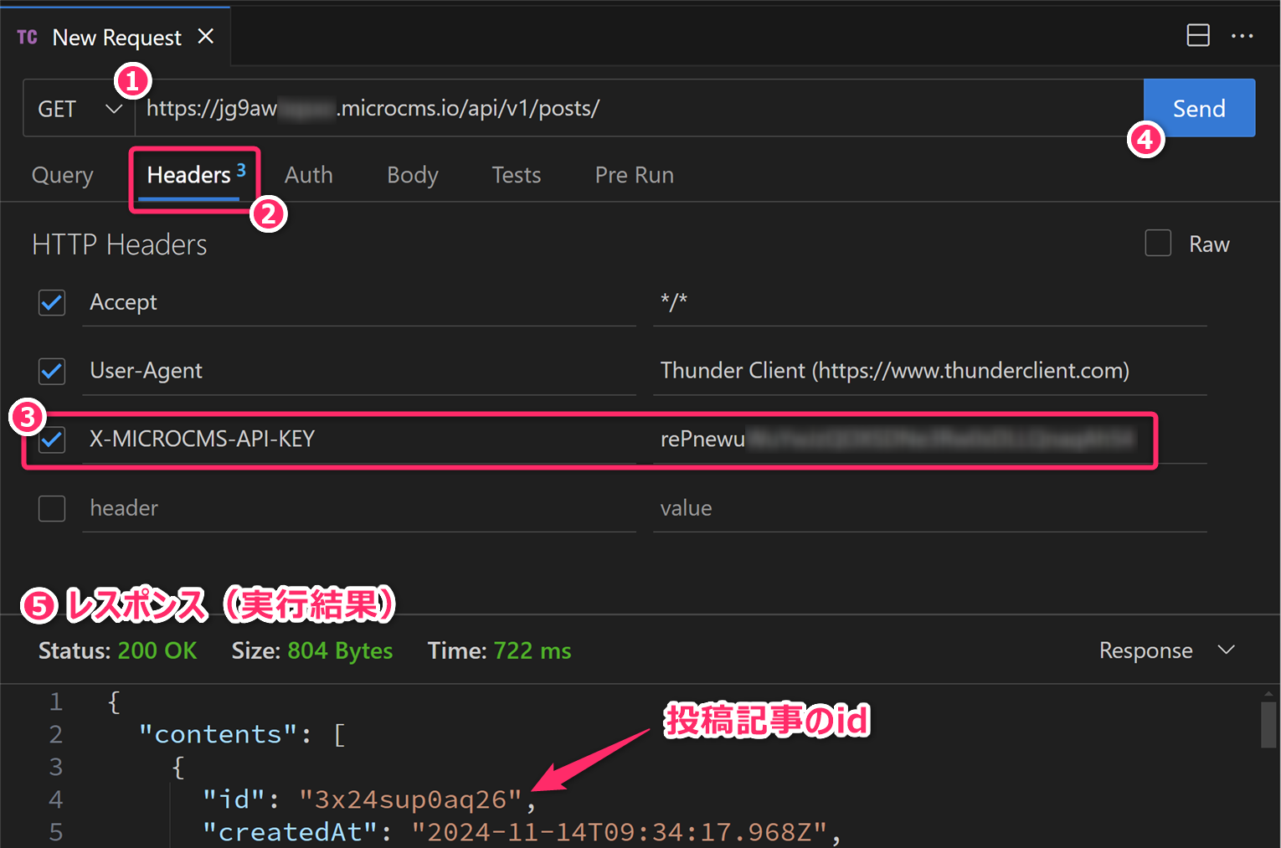This screenshot has width=1281, height=848.
Task: Switch to the Body tab
Action: click(x=412, y=175)
